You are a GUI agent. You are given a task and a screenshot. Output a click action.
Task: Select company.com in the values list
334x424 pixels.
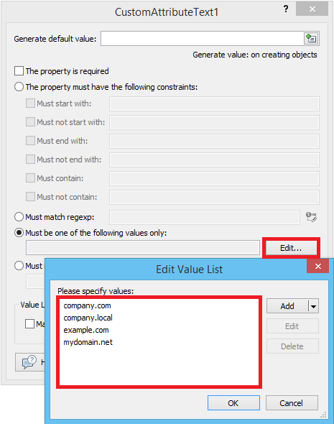click(87, 305)
